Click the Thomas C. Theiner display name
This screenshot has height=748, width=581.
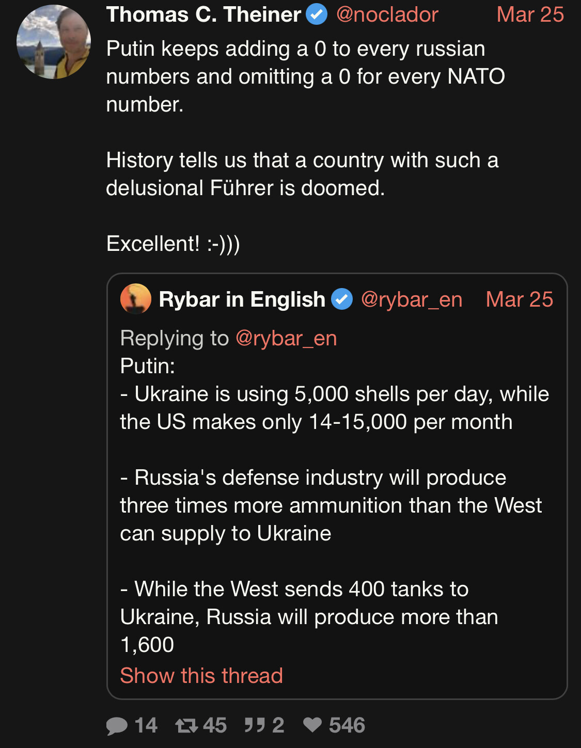[x=203, y=14]
